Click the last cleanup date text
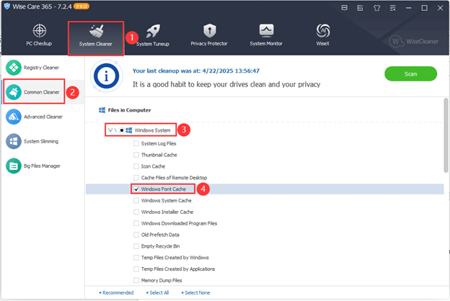This screenshot has height=301, width=450. click(196, 71)
